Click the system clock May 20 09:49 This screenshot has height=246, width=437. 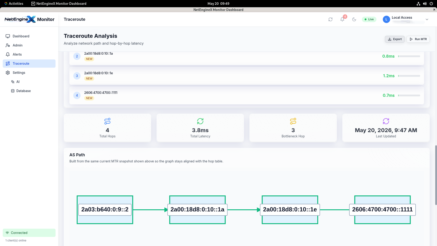218,4
